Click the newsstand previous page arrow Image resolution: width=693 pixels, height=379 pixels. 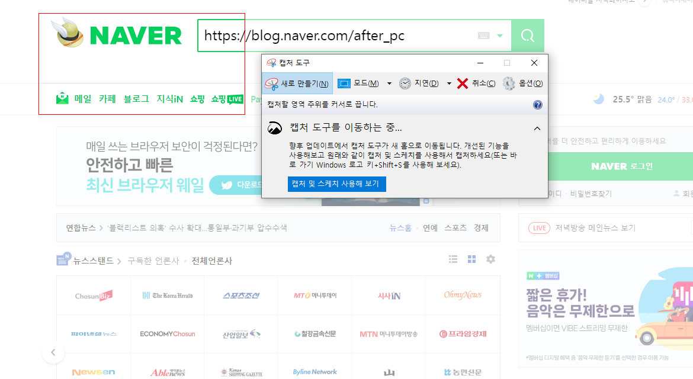coord(53,352)
